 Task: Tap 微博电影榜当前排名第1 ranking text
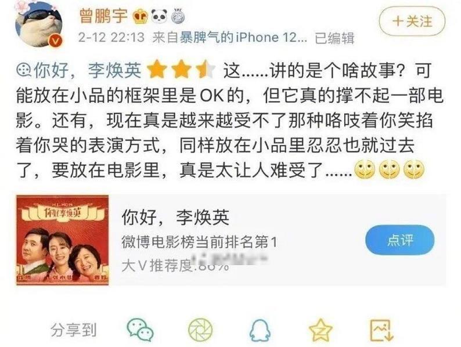(199, 242)
